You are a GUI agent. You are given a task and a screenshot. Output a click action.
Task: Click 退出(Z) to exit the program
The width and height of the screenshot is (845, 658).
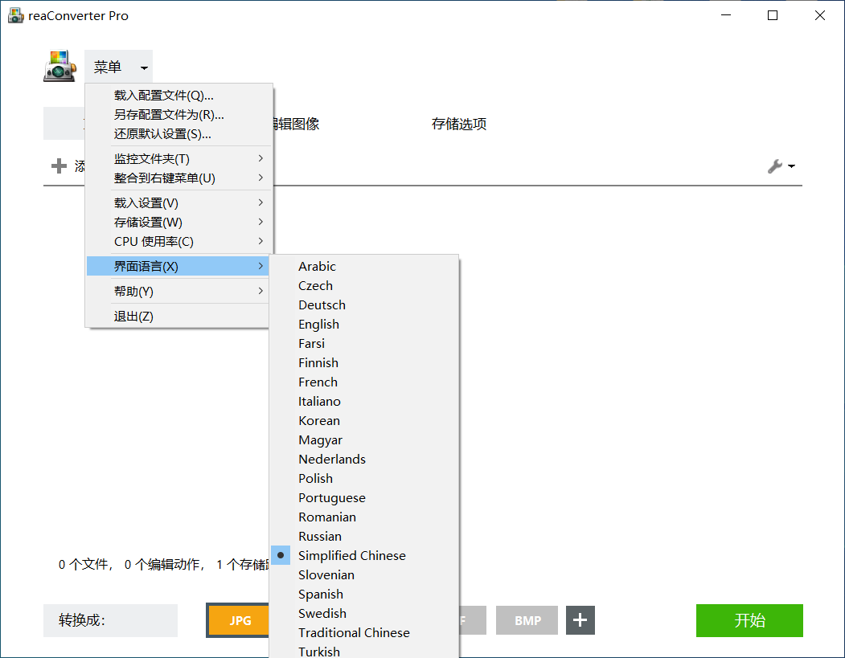coord(179,316)
